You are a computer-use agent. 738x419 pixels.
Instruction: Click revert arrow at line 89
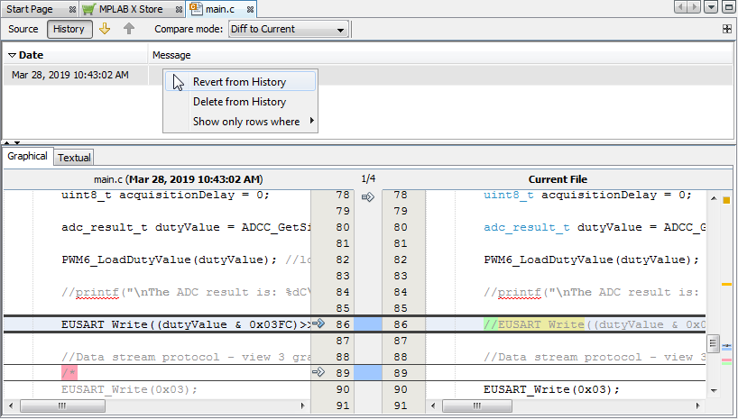click(318, 371)
